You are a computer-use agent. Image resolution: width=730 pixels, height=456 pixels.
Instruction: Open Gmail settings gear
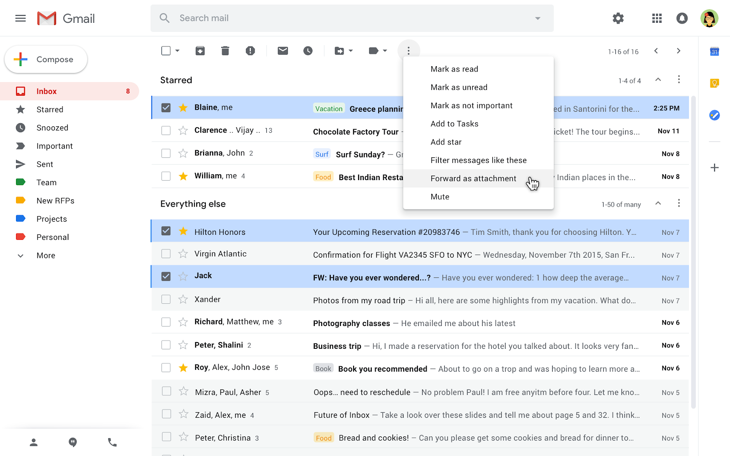(618, 18)
